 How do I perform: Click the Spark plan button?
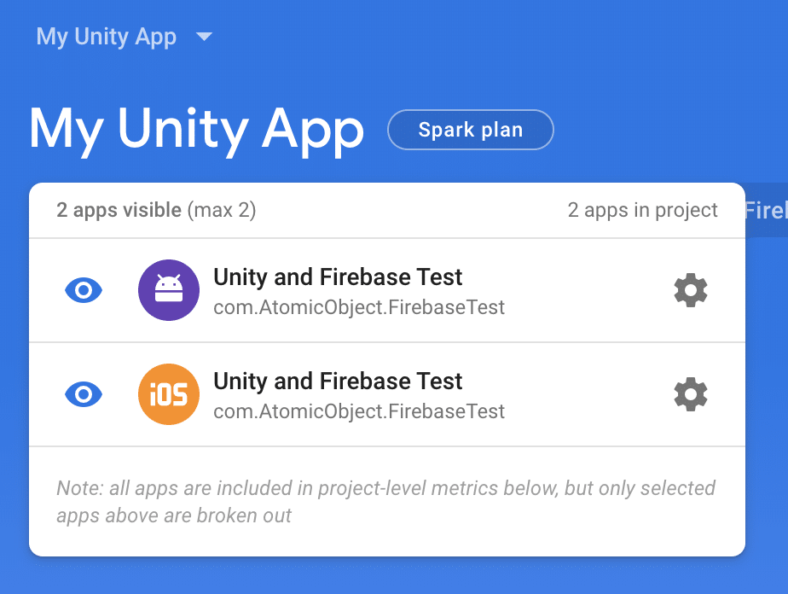(471, 130)
